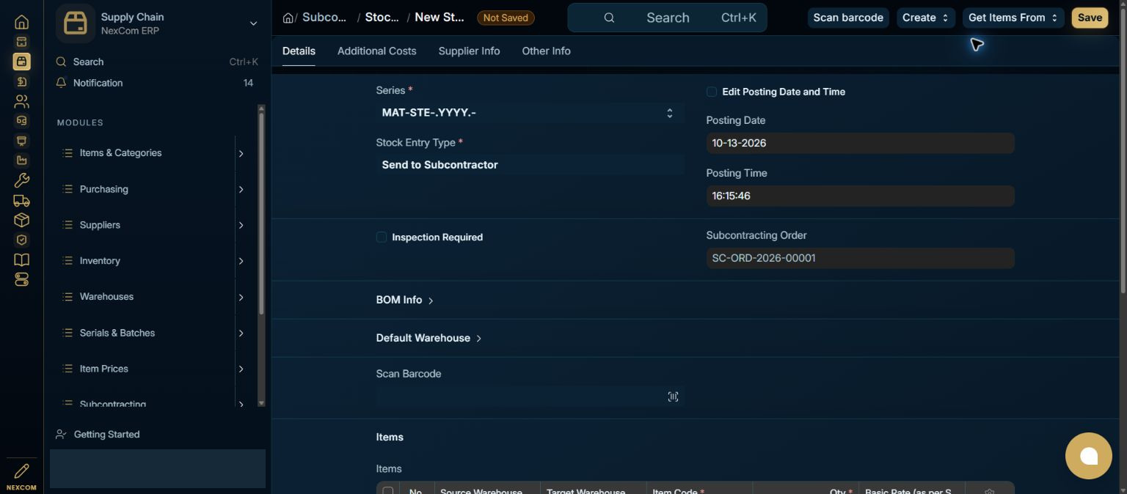This screenshot has width=1127, height=494.
Task: Click the Posting Date field 10-13-2026
Action: point(860,143)
